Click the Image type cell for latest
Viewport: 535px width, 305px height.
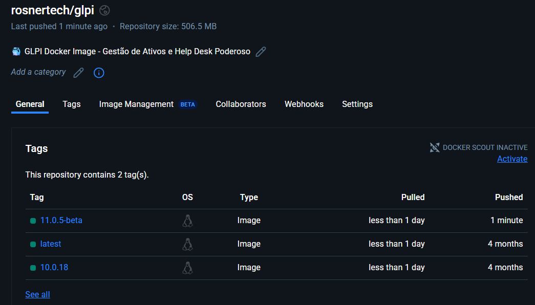click(249, 244)
